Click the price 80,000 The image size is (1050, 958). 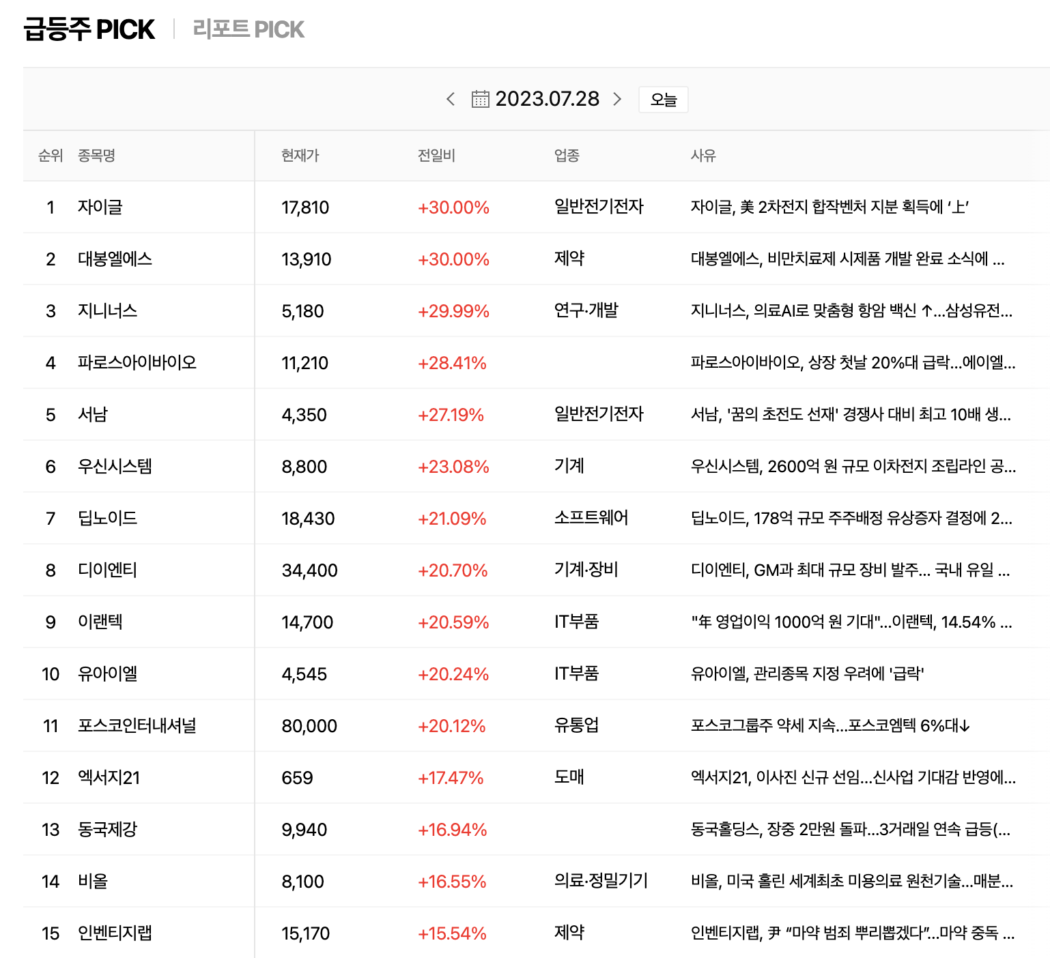[309, 726]
